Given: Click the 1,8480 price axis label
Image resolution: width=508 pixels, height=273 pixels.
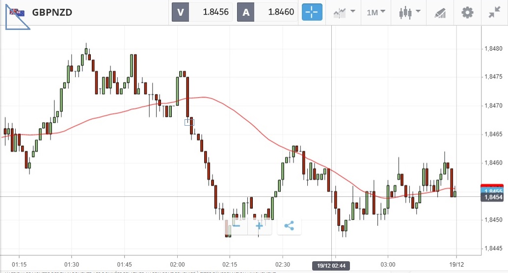Looking at the screenshot, I should [x=493, y=49].
